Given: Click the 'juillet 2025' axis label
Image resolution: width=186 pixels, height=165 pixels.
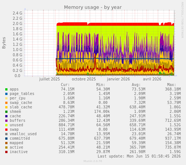Looking at the screenshot, I should click(x=49, y=79).
